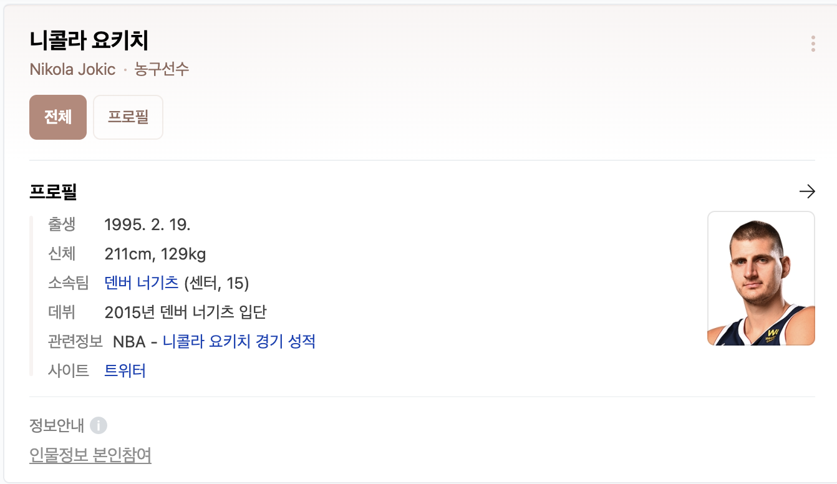Click the 소속팀 row label
Screen dimensions: 837x484
pos(69,284)
